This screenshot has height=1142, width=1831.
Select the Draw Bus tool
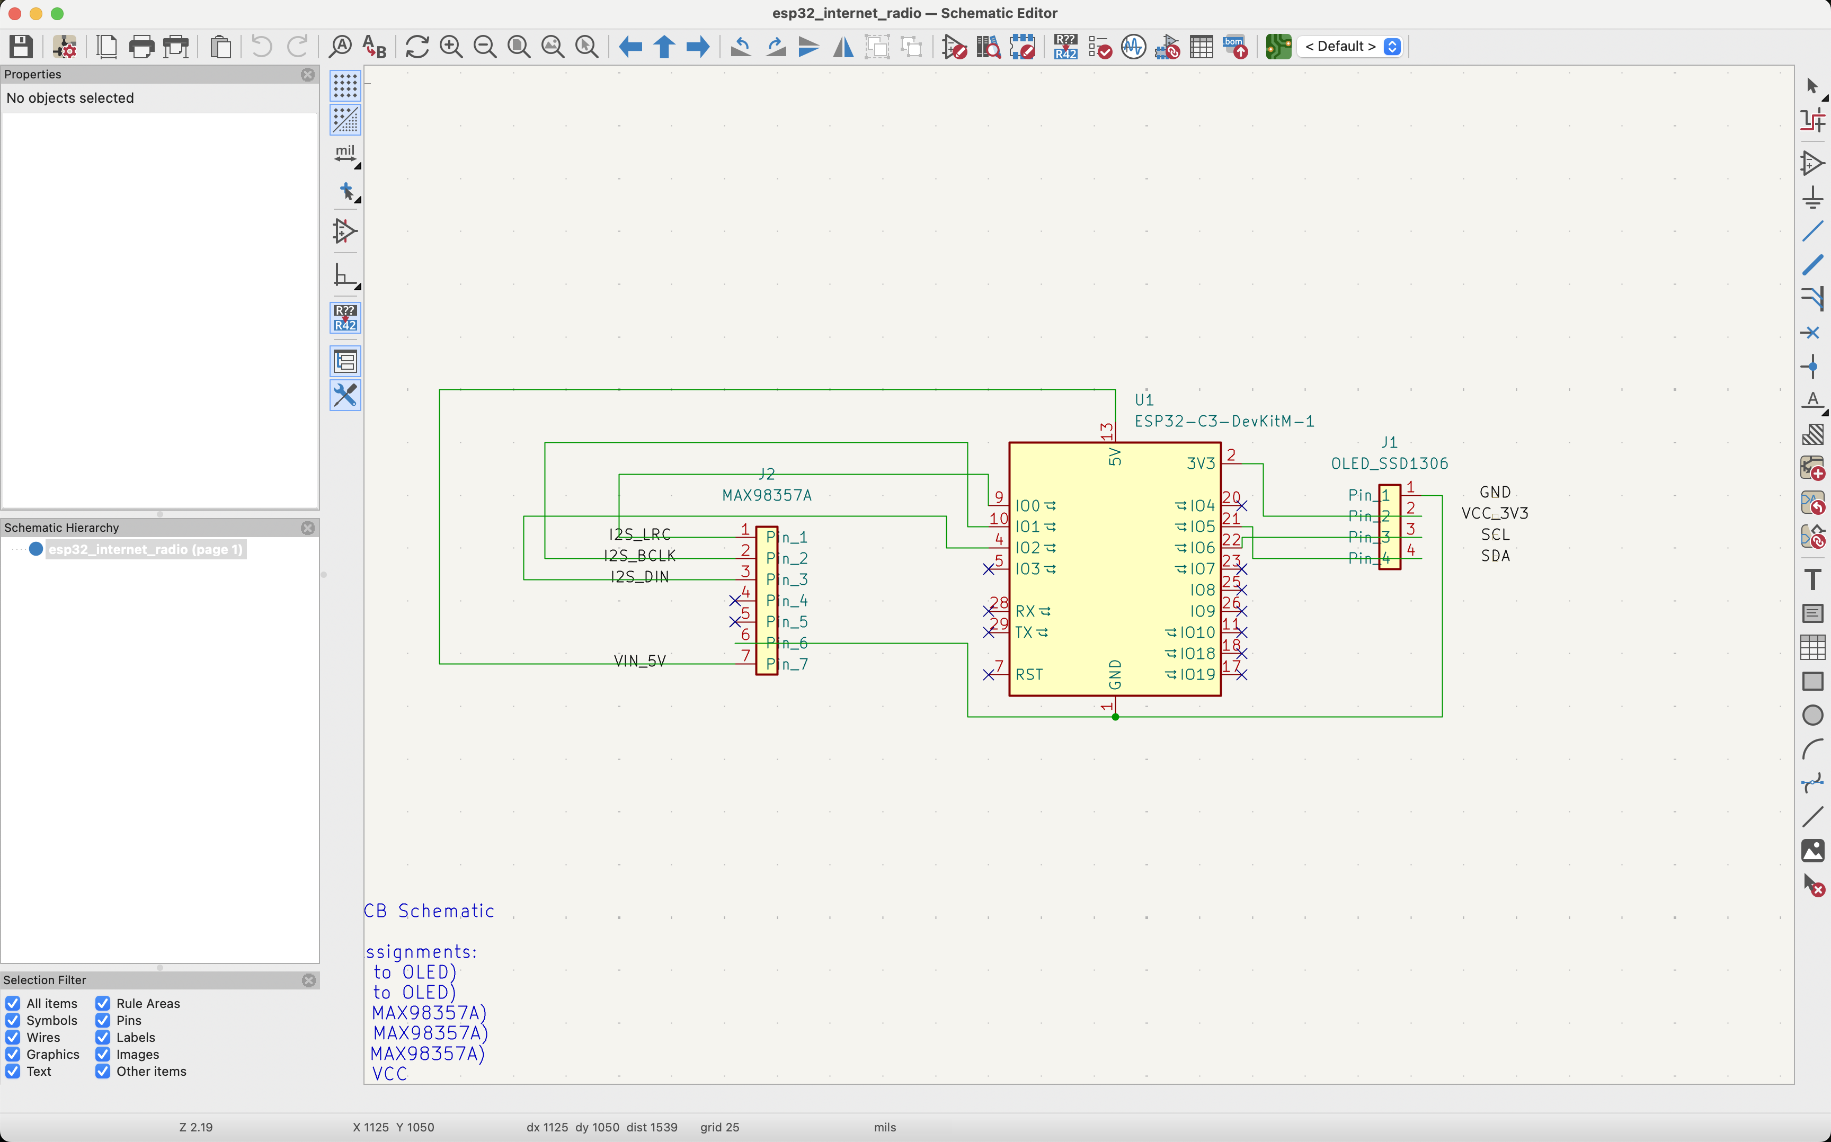(1813, 265)
